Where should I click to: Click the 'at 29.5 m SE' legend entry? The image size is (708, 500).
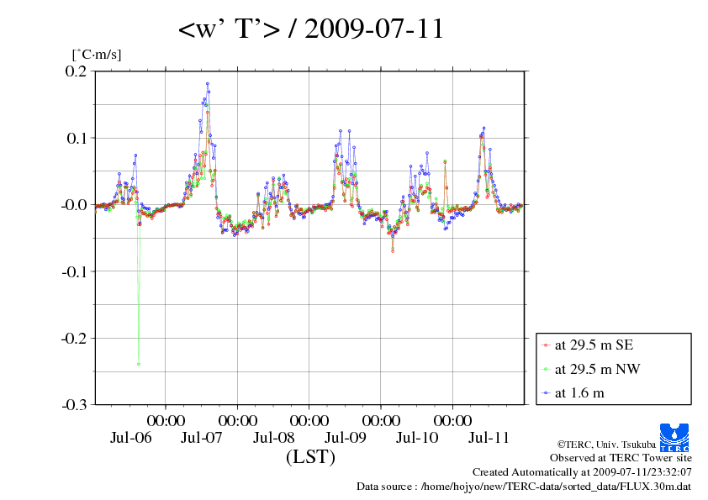[594, 345]
